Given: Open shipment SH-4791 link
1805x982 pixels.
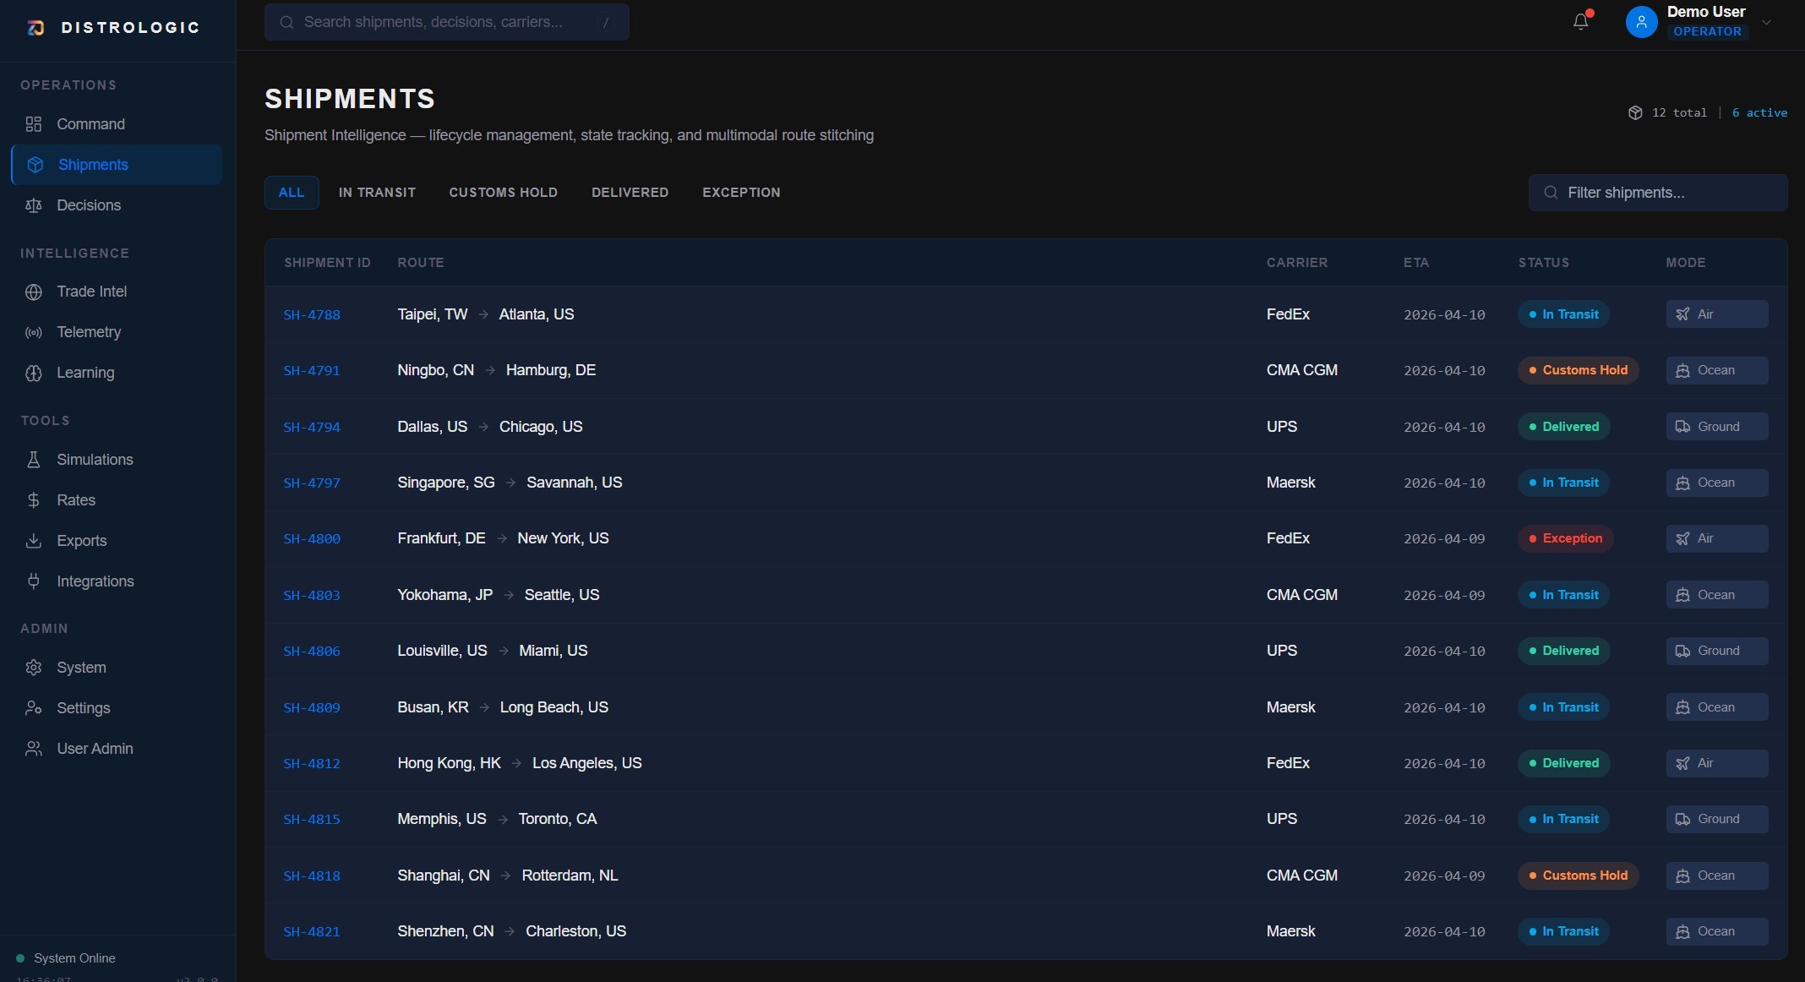Looking at the screenshot, I should tap(312, 370).
